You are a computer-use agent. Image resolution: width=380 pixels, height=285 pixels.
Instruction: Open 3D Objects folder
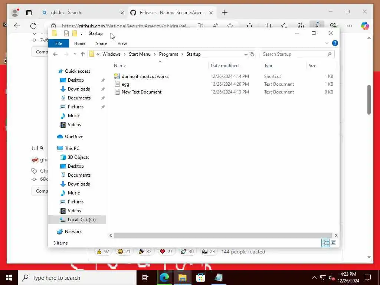point(78,157)
